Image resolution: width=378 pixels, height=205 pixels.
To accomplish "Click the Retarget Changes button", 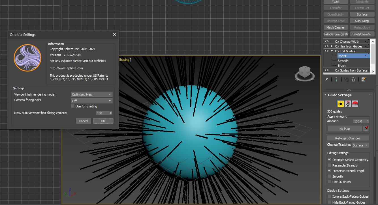I will (348, 138).
